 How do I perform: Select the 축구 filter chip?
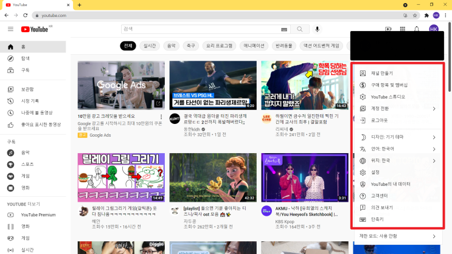tap(191, 46)
